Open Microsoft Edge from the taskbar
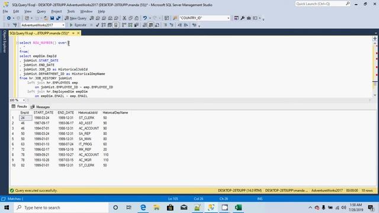Screen dimensions: 379x213 (x=143, y=208)
